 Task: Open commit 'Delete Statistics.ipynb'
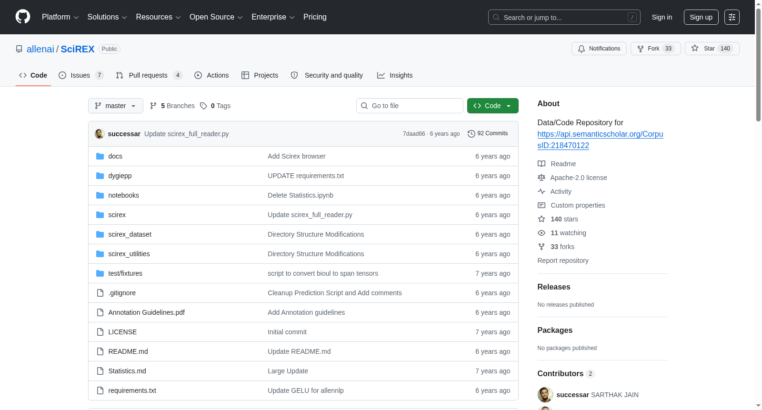301,195
